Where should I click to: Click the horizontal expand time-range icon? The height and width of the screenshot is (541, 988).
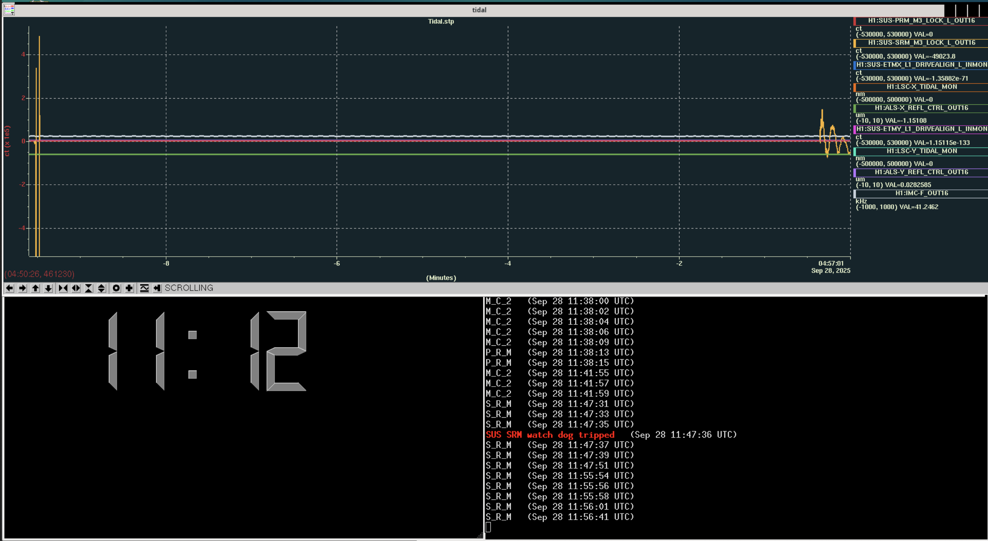tap(76, 288)
